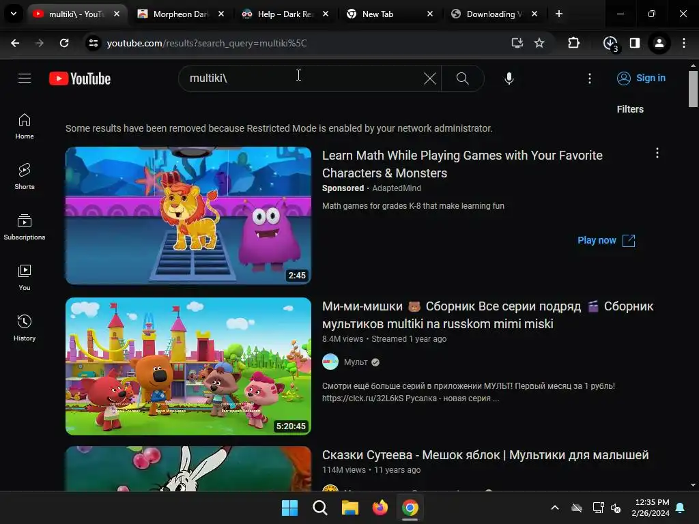This screenshot has height=524, width=699.
Task: Select the multiki YouTube tab
Action: click(x=76, y=14)
